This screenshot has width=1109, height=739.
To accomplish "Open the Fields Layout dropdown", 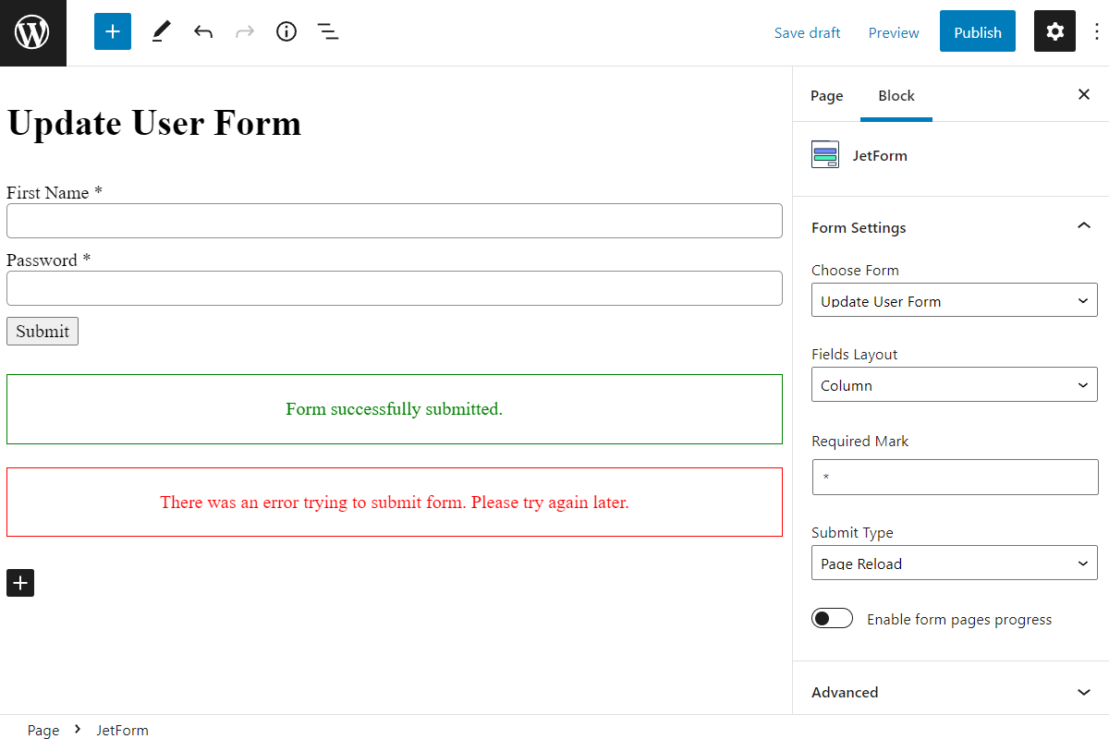I will 954,384.
